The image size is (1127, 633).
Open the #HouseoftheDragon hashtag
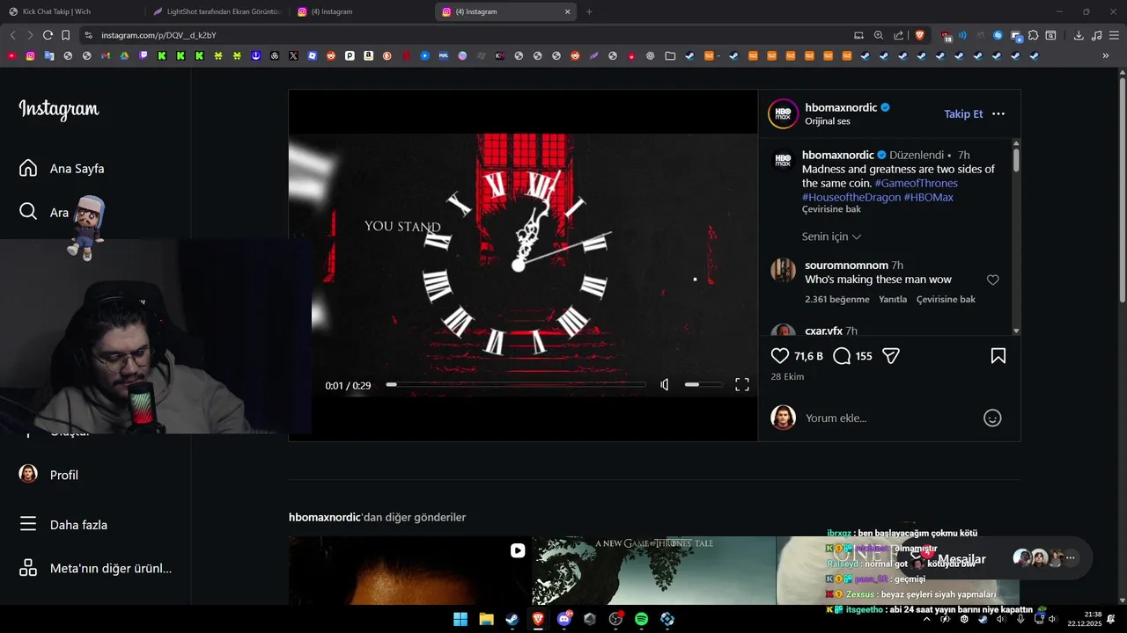point(851,197)
